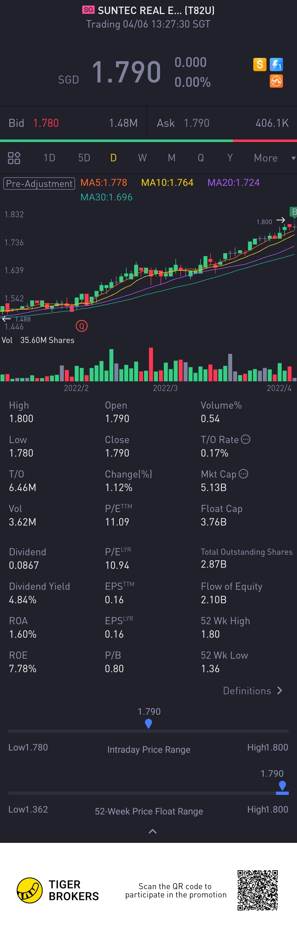Toggle the Pre-Adjustment price setting
This screenshot has height=938, width=297.
pos(39,184)
